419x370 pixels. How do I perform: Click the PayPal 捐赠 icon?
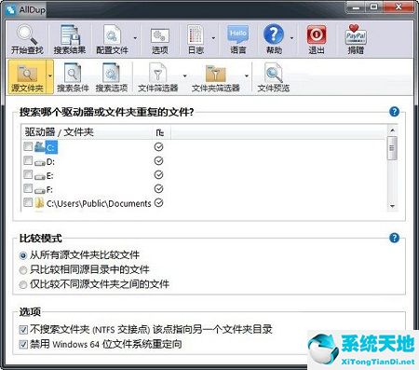(356, 34)
